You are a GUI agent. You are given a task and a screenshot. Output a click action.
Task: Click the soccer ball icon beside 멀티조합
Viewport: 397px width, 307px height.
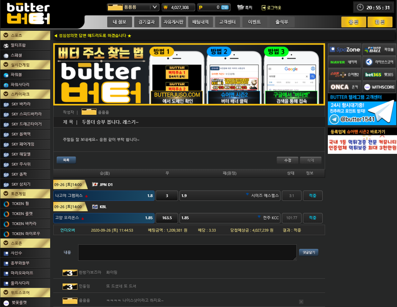pyautogui.click(x=6, y=45)
